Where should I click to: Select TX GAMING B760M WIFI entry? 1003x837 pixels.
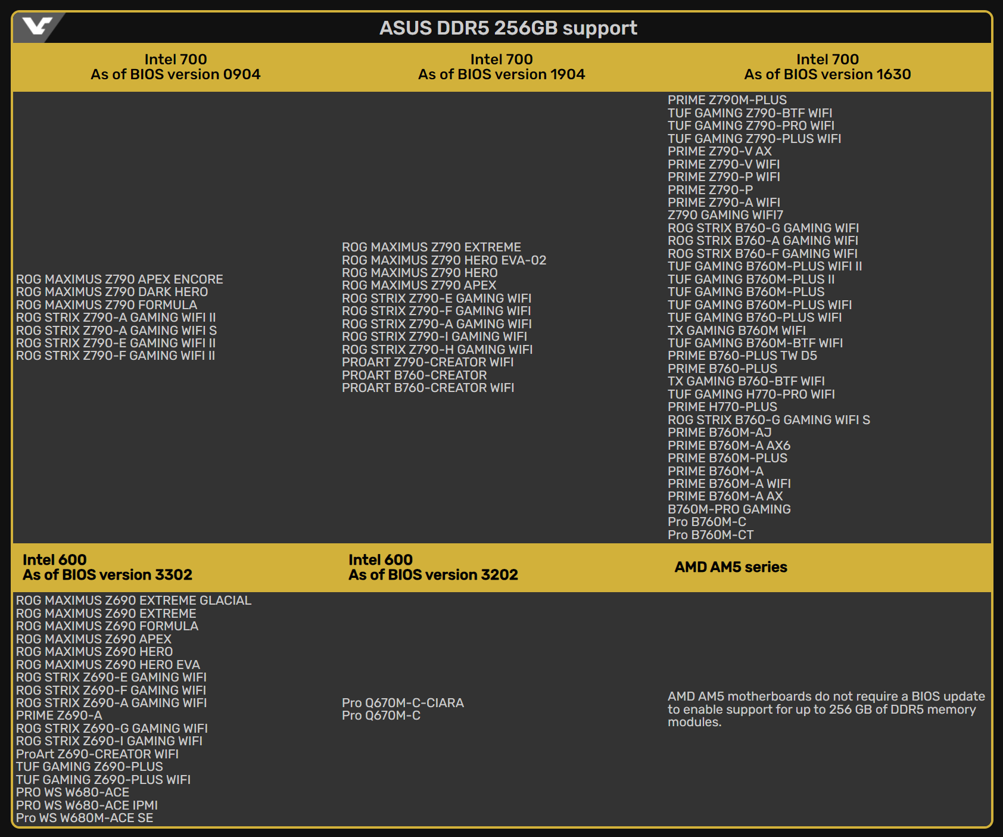coord(737,331)
